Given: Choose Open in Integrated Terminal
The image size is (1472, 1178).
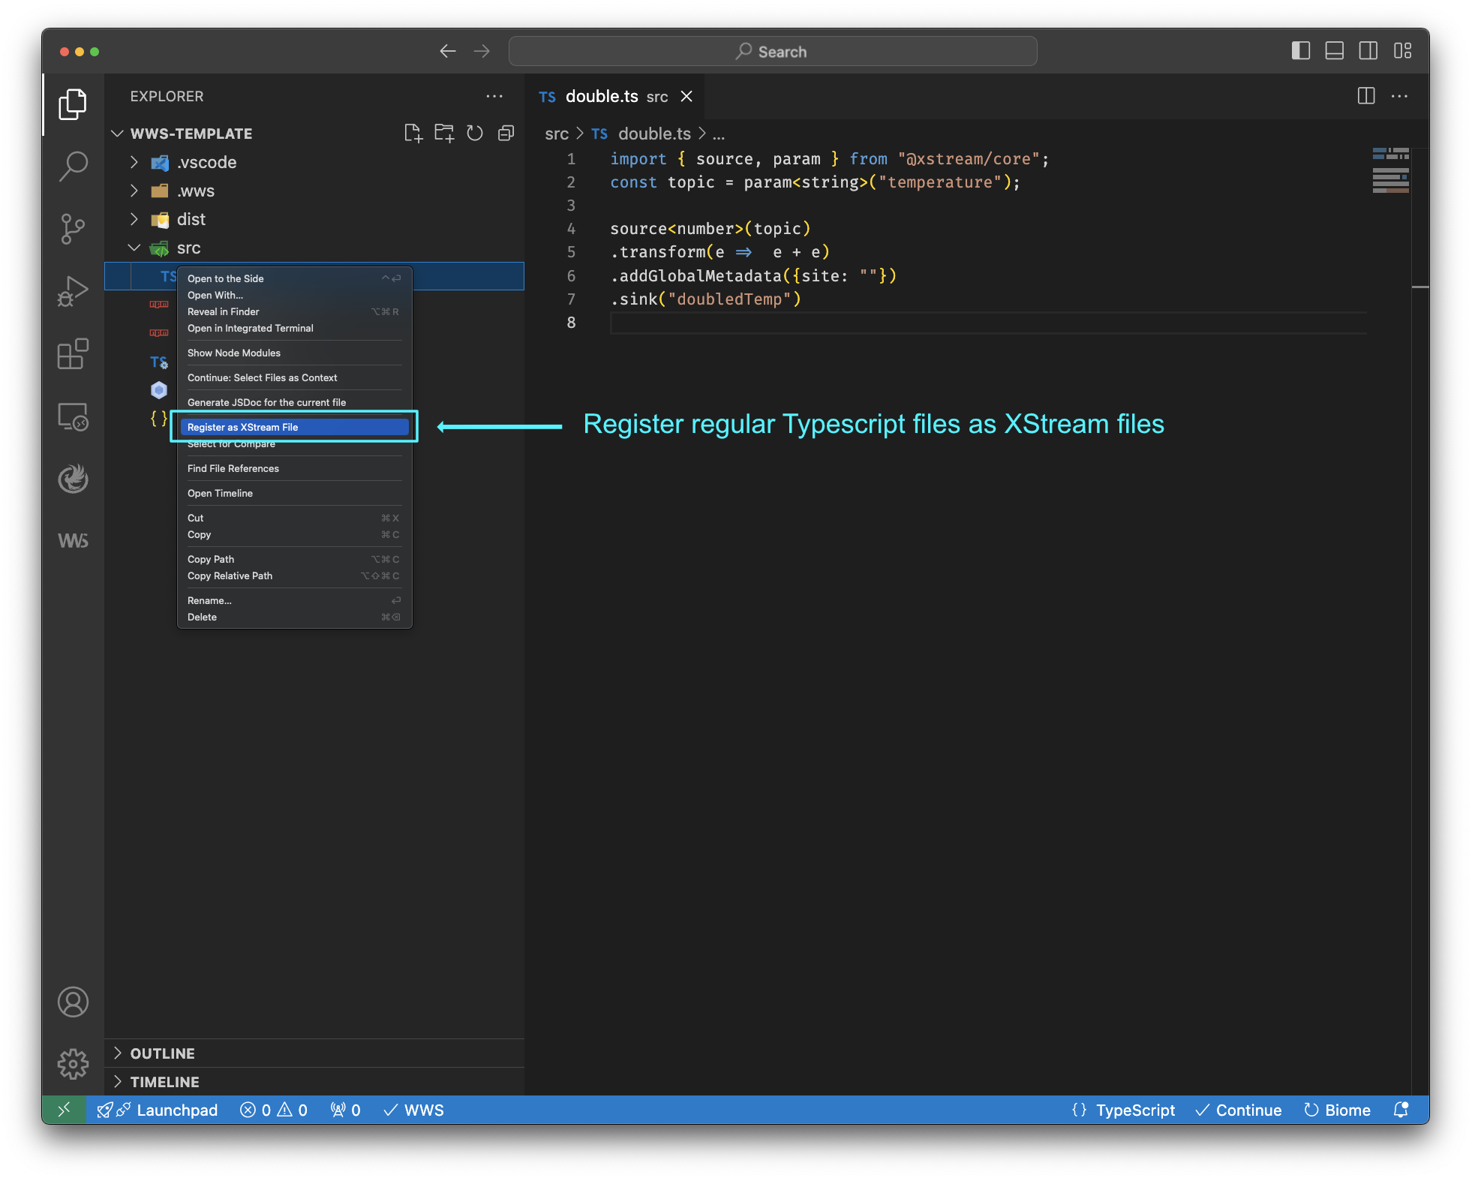Looking at the screenshot, I should click(x=294, y=328).
